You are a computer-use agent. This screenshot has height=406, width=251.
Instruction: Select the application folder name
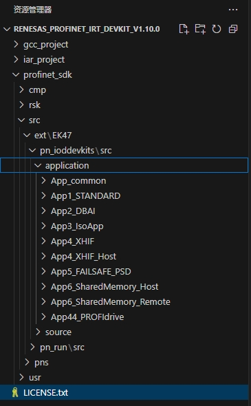pyautogui.click(x=67, y=166)
